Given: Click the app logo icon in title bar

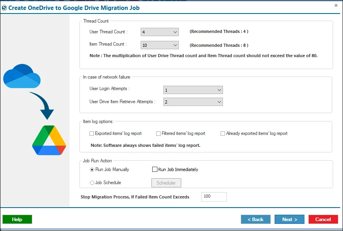Looking at the screenshot, I should tap(4, 8).
